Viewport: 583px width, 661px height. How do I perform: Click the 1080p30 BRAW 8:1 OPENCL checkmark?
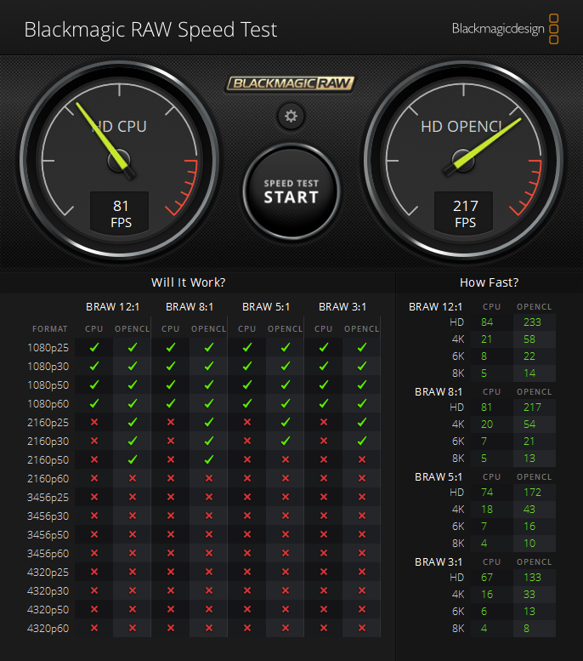point(209,366)
